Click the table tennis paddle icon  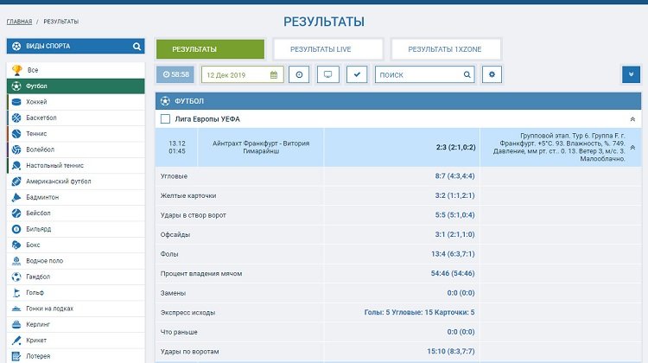(x=16, y=165)
